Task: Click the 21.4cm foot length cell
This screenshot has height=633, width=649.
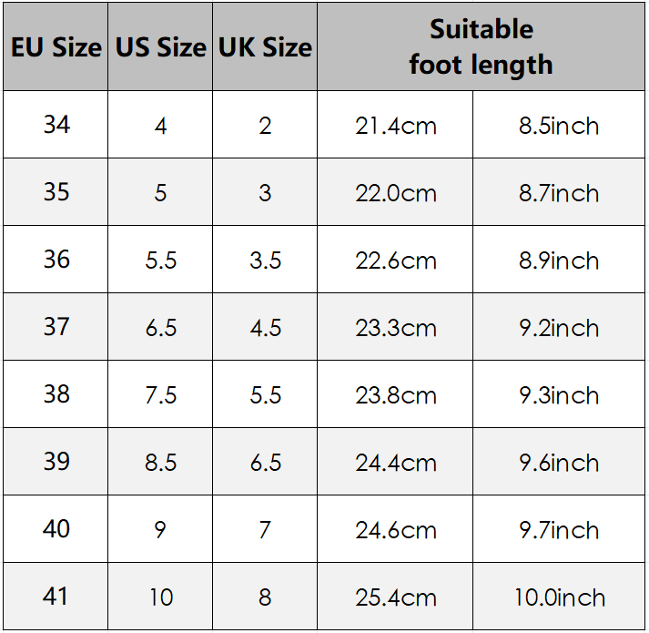Action: 396,126
